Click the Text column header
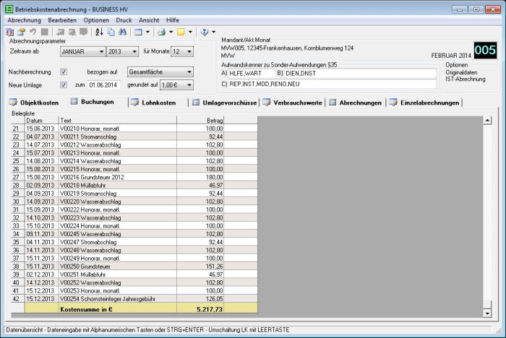 [x=117, y=121]
